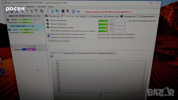Select the Температура tab

click(68, 16)
